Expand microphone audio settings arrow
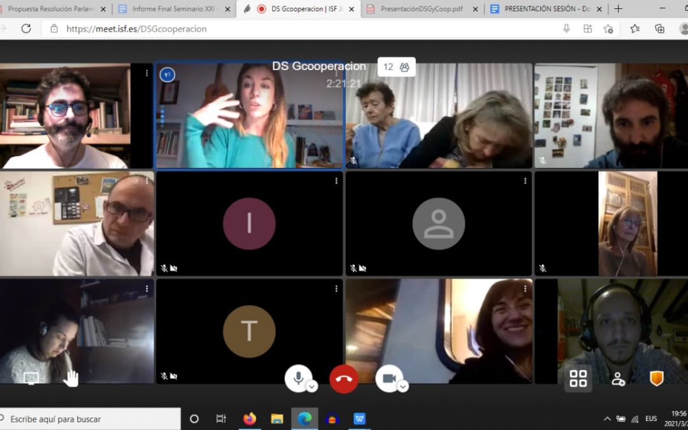Screen dimensions: 688x430 click(312, 387)
